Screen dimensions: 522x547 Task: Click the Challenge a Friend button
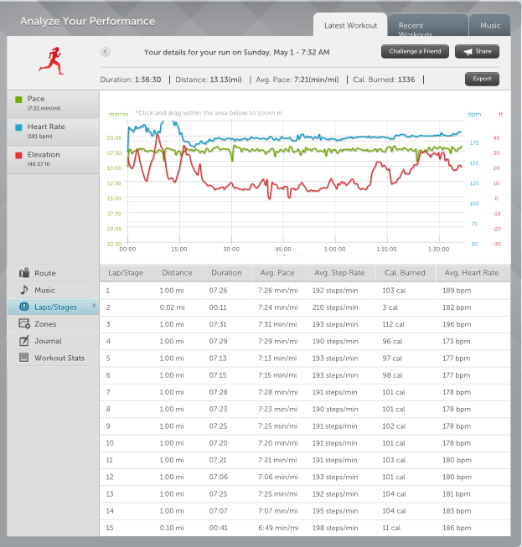click(x=415, y=51)
